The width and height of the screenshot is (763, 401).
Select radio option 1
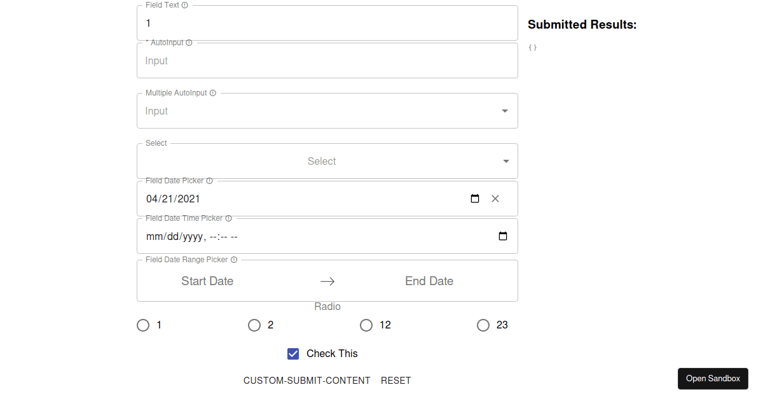click(143, 325)
